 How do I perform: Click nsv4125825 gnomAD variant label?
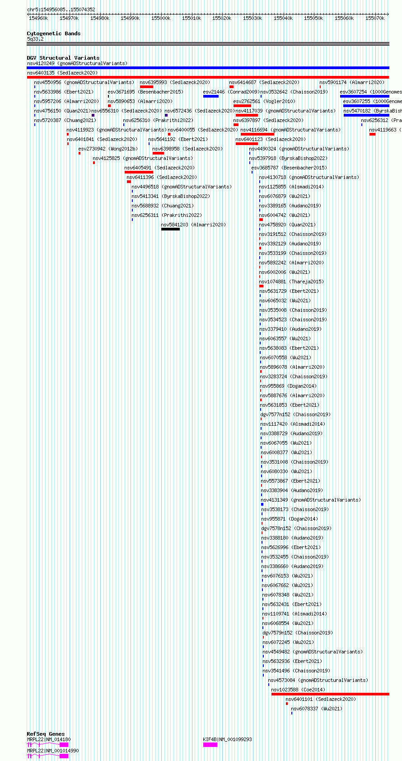pyautogui.click(x=143, y=158)
